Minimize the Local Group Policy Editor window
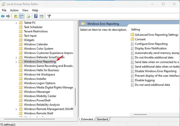This screenshot has width=180, height=126. point(152,4)
